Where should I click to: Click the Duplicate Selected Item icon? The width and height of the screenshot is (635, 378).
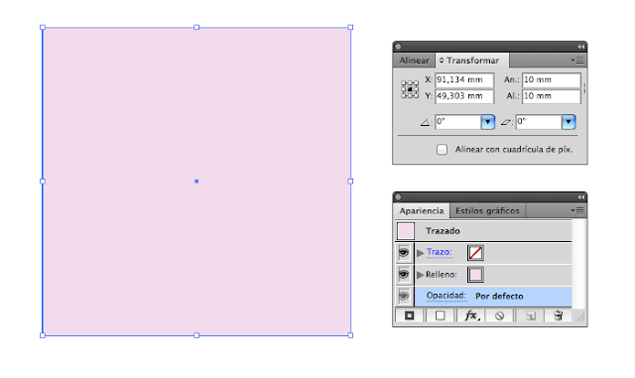tap(531, 316)
